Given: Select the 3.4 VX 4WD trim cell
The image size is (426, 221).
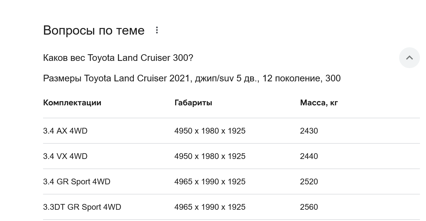Looking at the screenshot, I should coord(65,156).
